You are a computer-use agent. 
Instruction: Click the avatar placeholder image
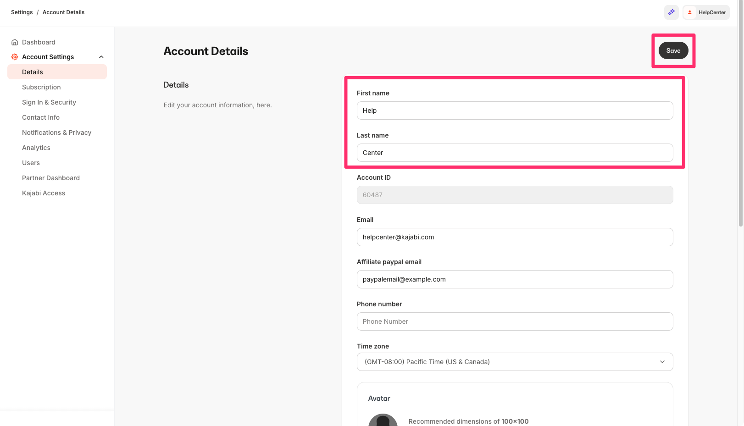tap(383, 420)
